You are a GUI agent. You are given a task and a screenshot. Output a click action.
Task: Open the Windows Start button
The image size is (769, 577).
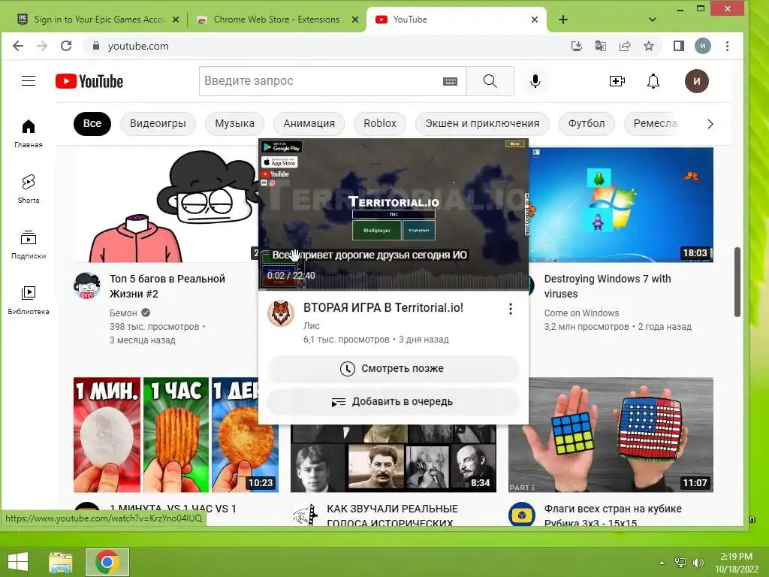(18, 562)
